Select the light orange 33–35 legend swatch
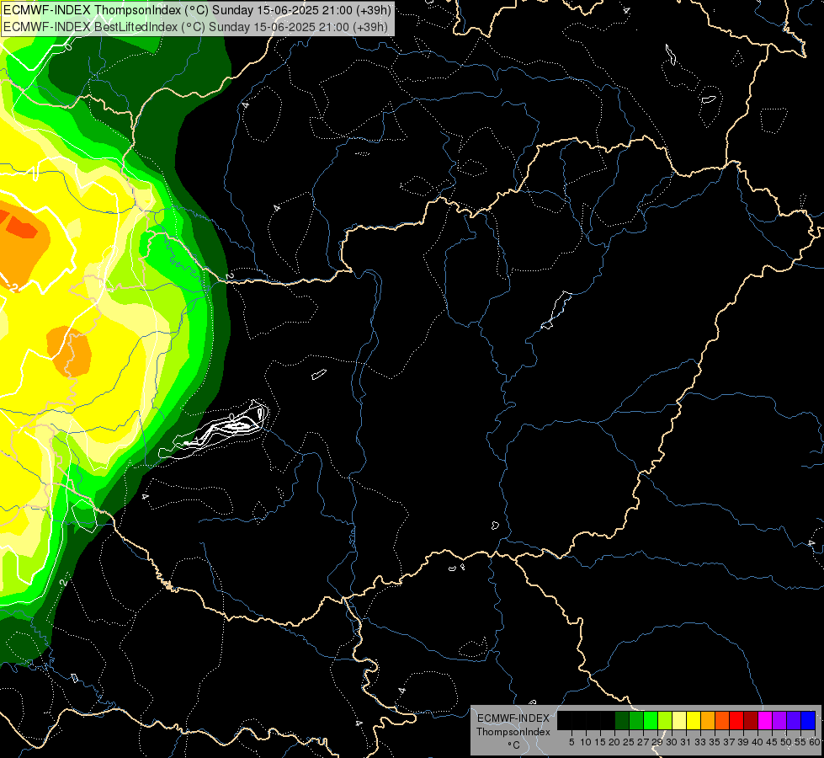Screen dimensions: 824x758 point(708,720)
